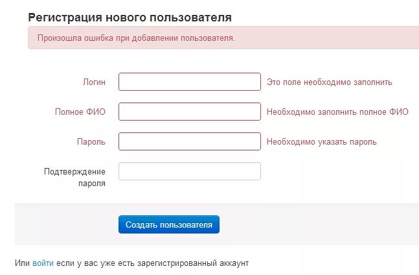Screen dimensions: 419x275
Task: Click the Полное ФИО label
Action: coord(80,112)
